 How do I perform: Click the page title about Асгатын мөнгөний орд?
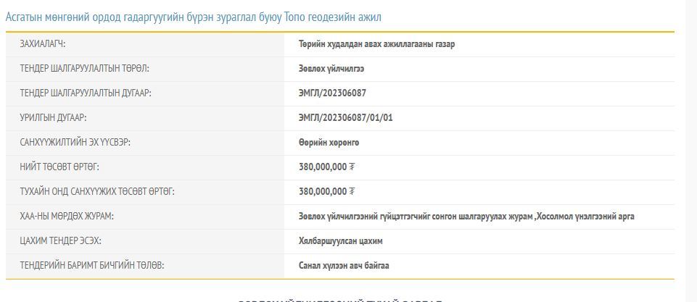[193, 16]
